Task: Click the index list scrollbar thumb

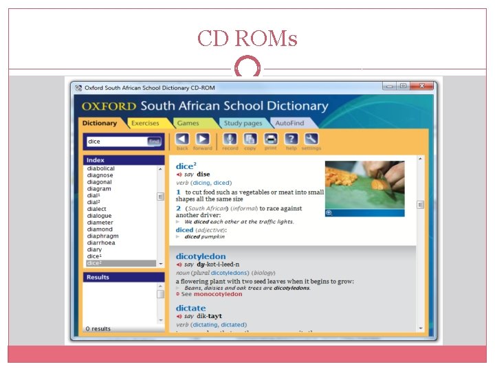Action: tap(160, 196)
